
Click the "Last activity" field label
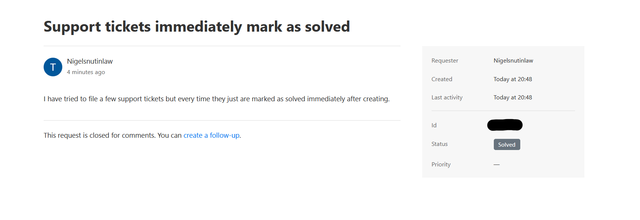click(x=447, y=98)
